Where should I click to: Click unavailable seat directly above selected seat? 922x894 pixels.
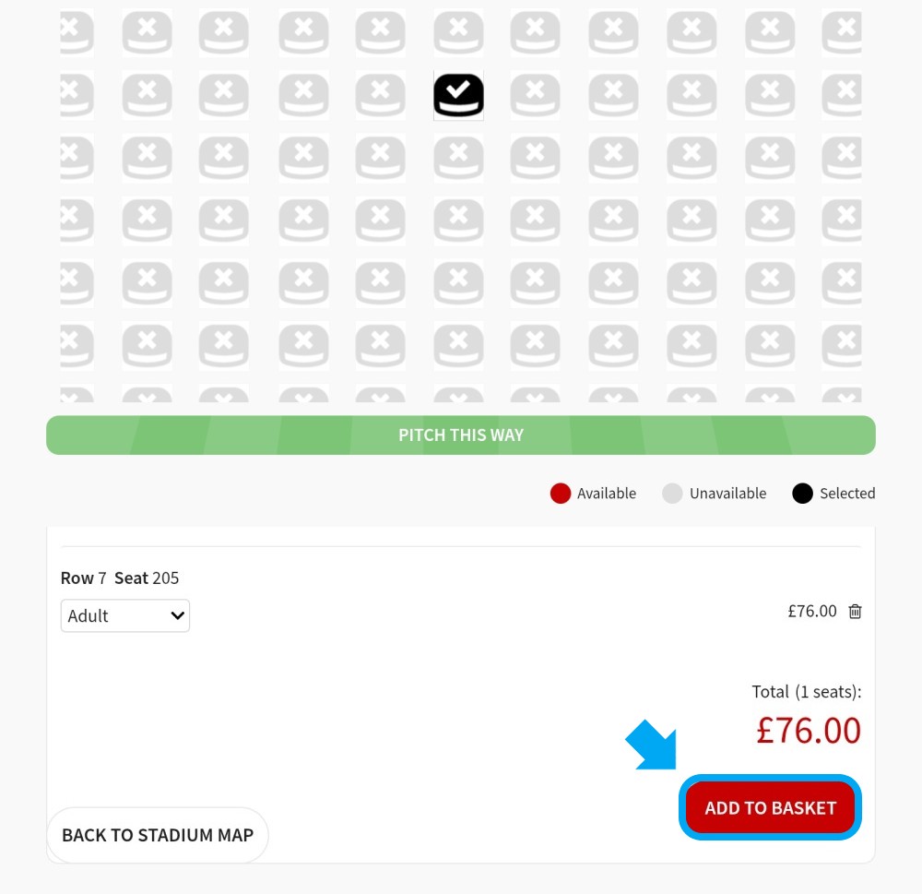[458, 32]
